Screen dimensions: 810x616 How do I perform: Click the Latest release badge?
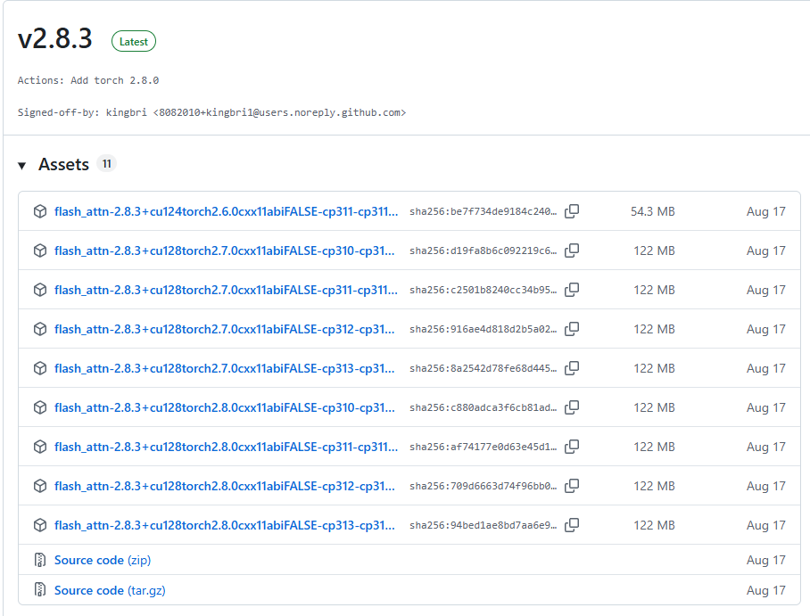133,41
